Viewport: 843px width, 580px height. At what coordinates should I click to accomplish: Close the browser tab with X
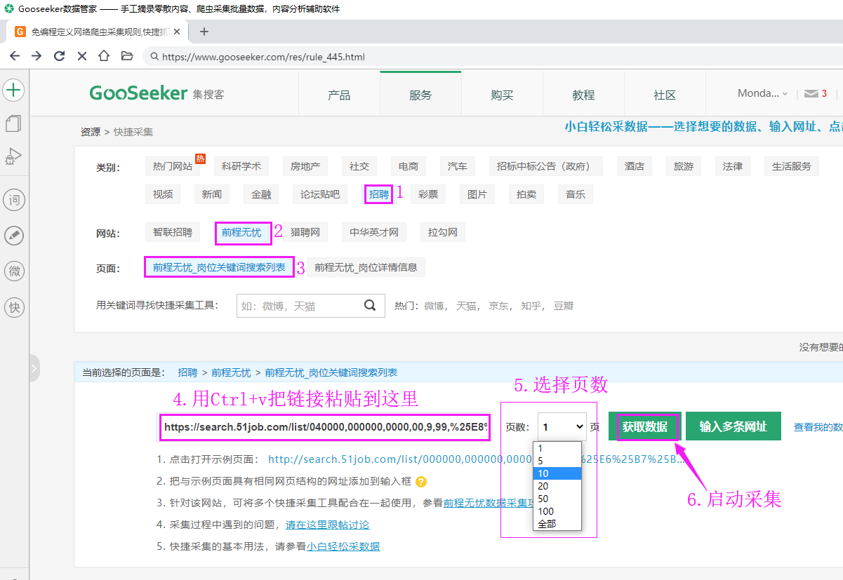(x=176, y=32)
